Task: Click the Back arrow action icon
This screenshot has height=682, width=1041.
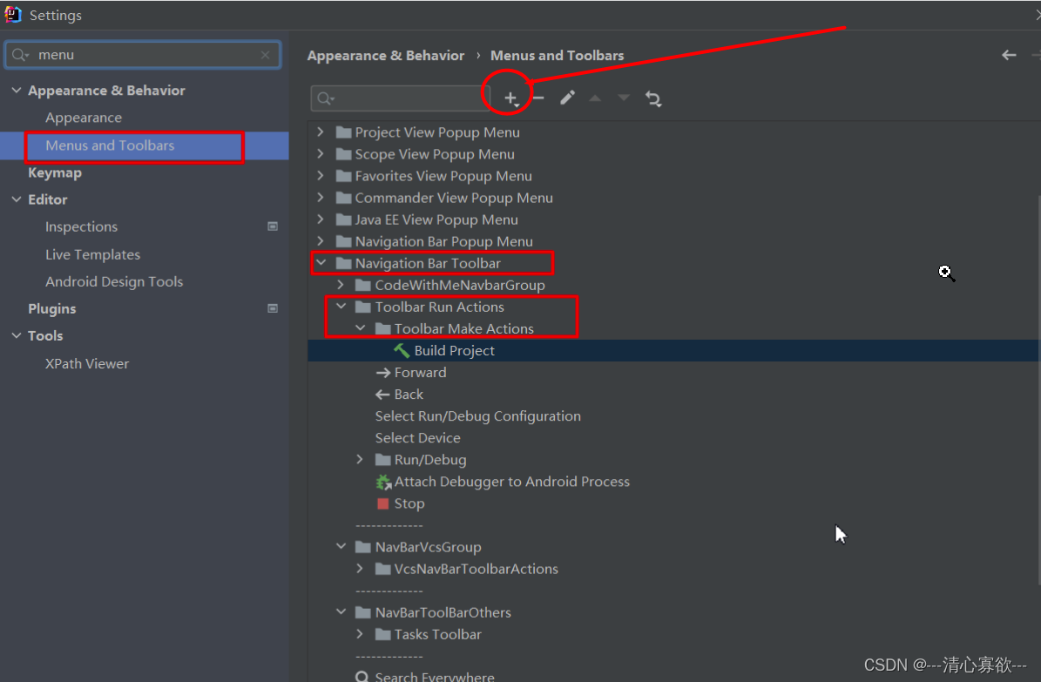Action: coord(382,395)
